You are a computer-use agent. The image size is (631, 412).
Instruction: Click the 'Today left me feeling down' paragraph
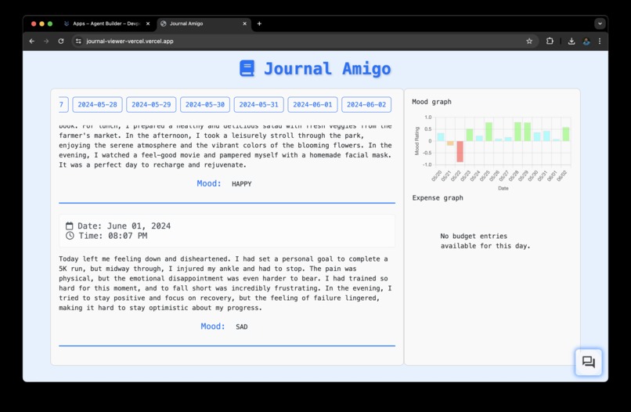(225, 283)
